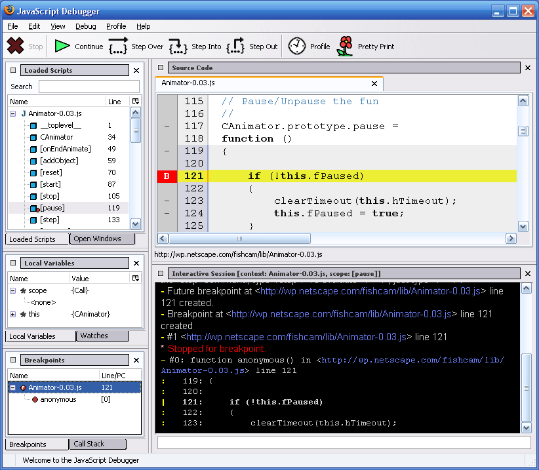Viewport: 539px width, 470px height.
Task: Select the Step Into icon
Action: coord(177,46)
